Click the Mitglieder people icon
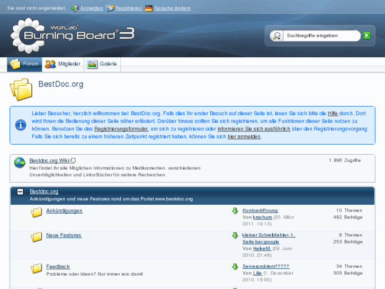This screenshot has width=385, height=289. (50, 64)
